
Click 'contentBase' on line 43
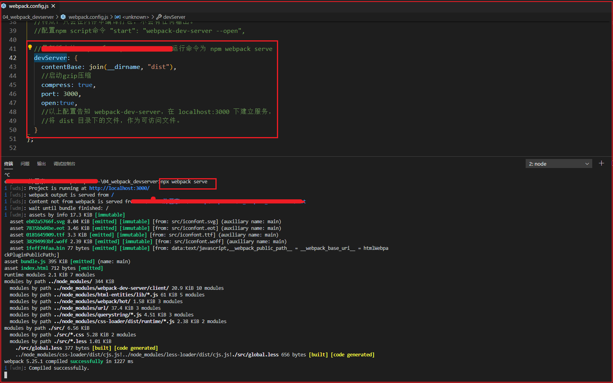(61, 67)
